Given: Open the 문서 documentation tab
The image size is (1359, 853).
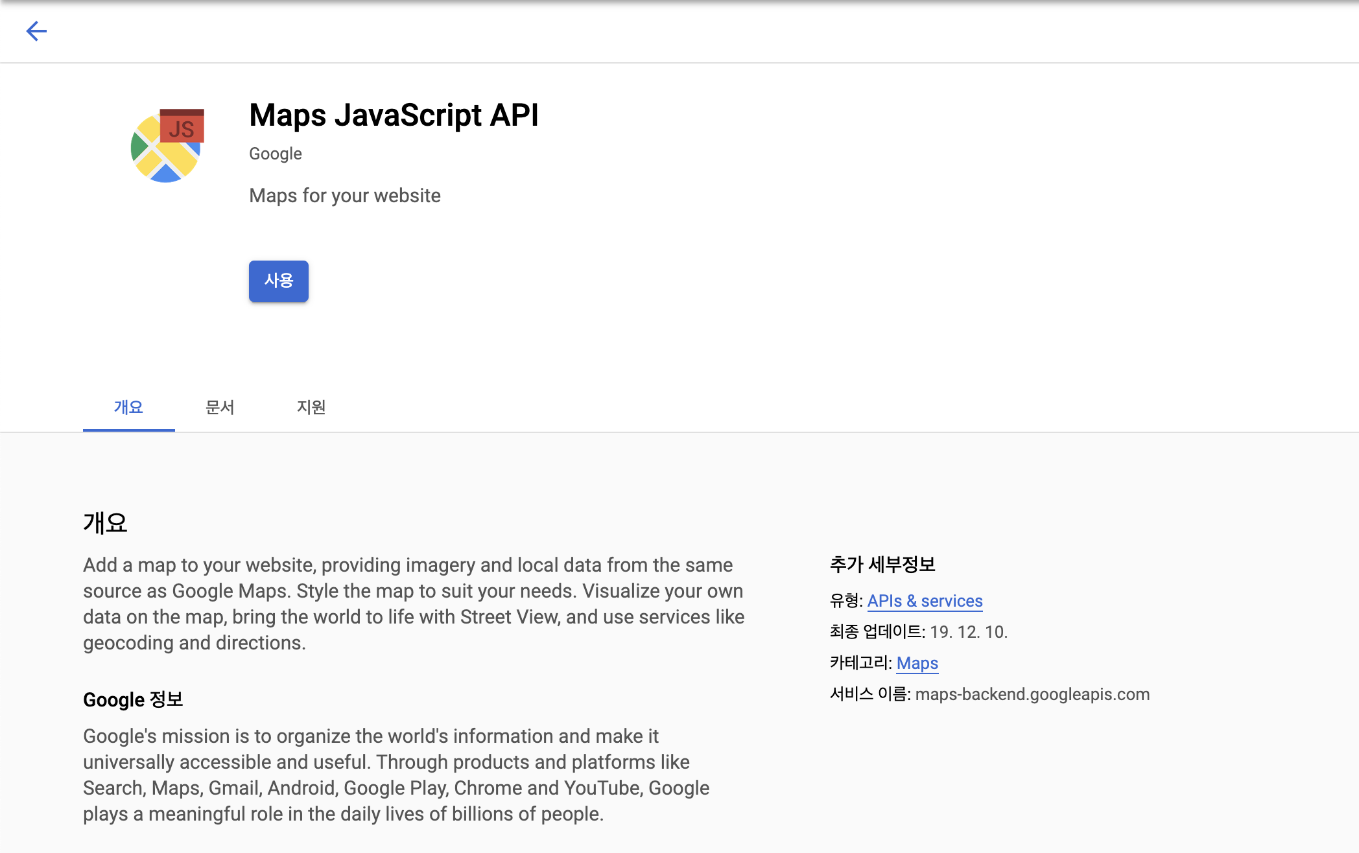Looking at the screenshot, I should pyautogui.click(x=220, y=407).
